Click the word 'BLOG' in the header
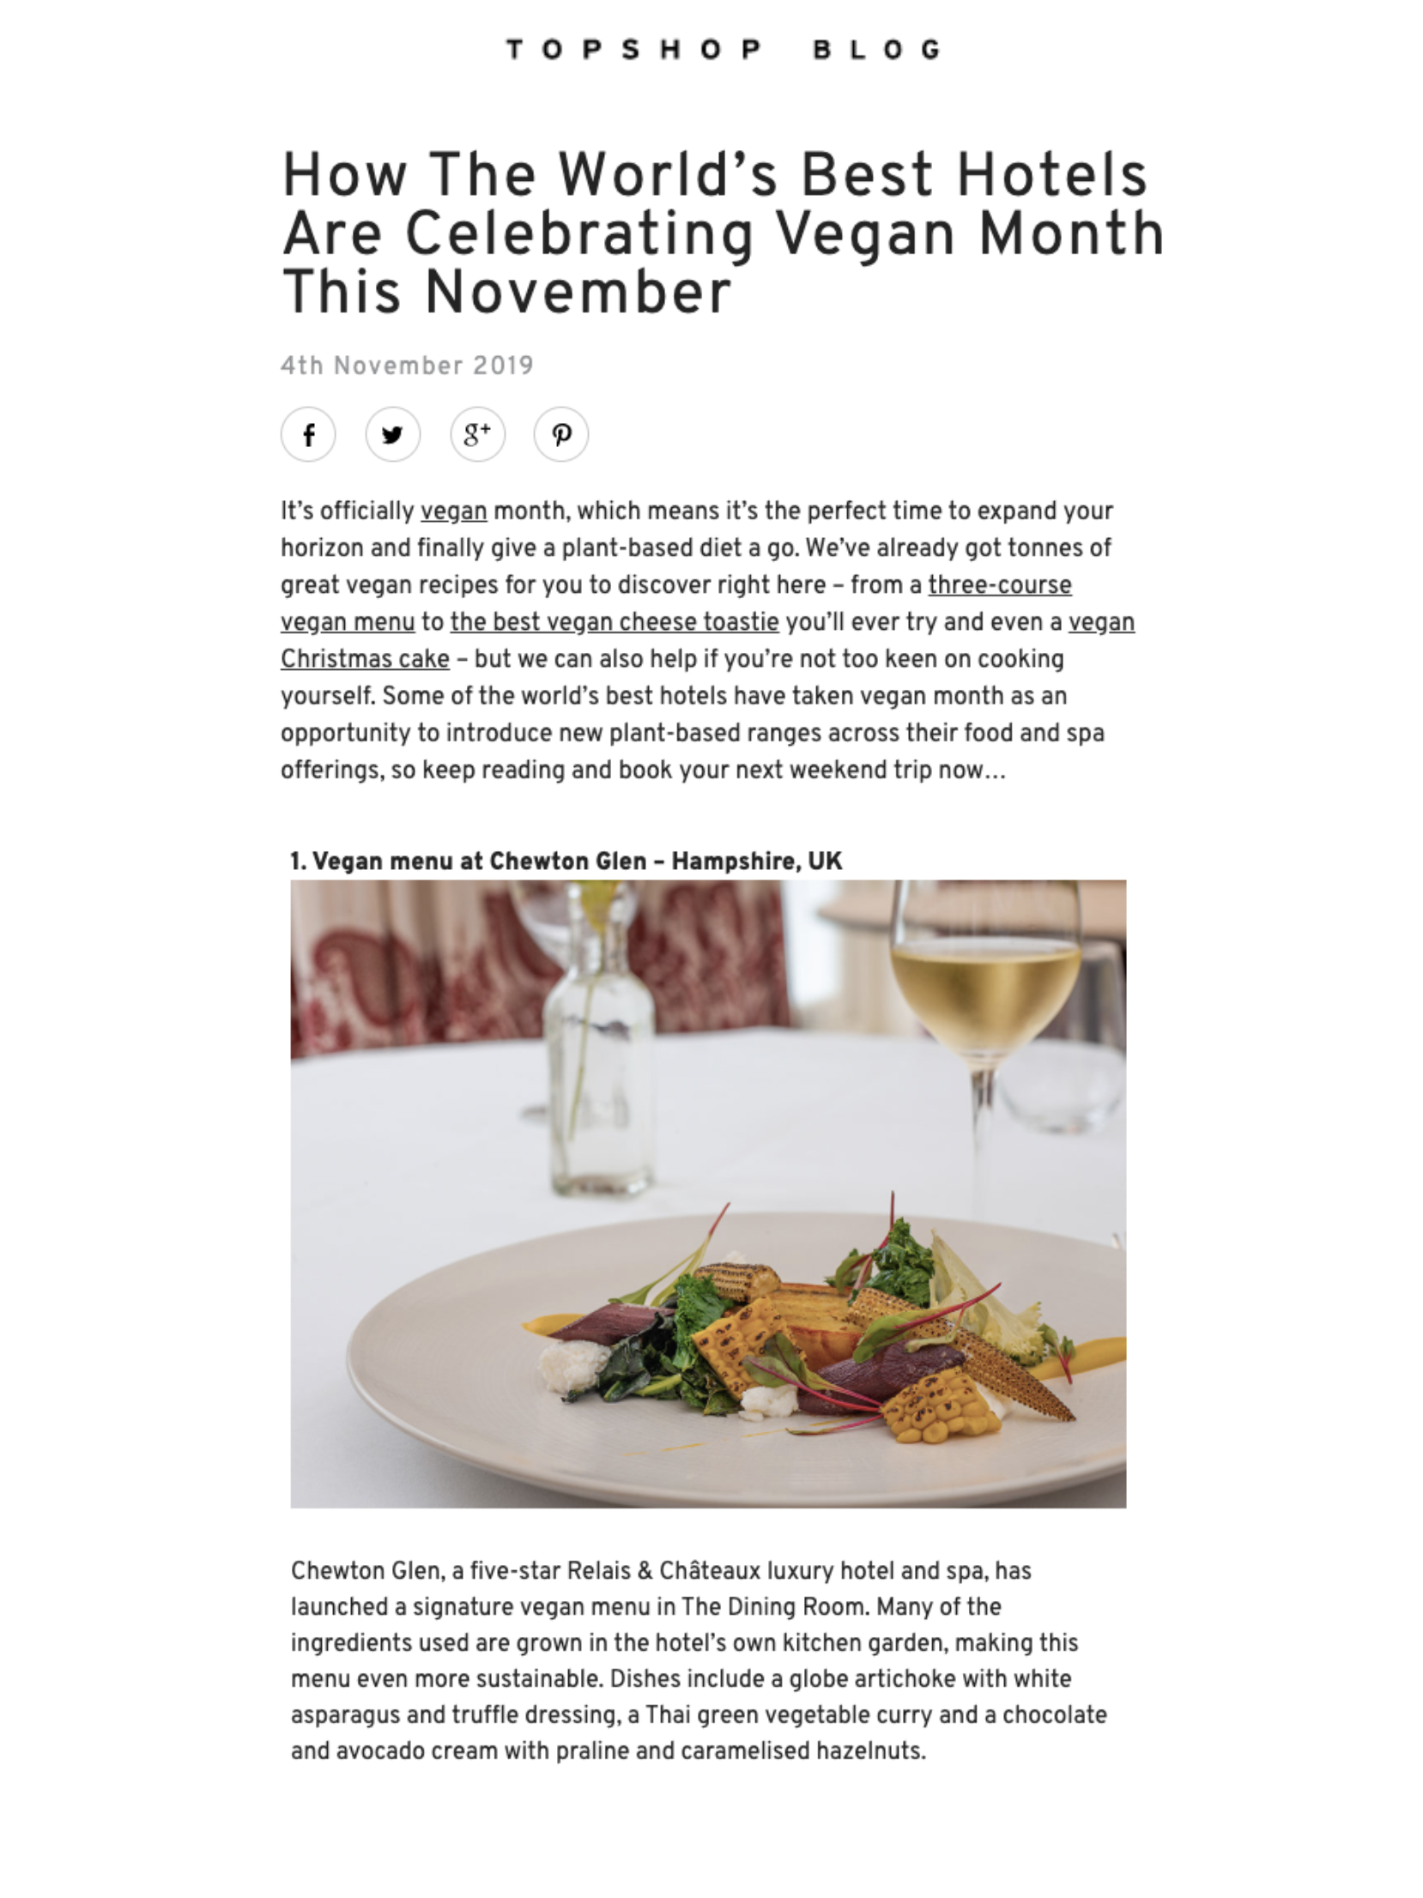This screenshot has width=1423, height=1898. pos(878,50)
